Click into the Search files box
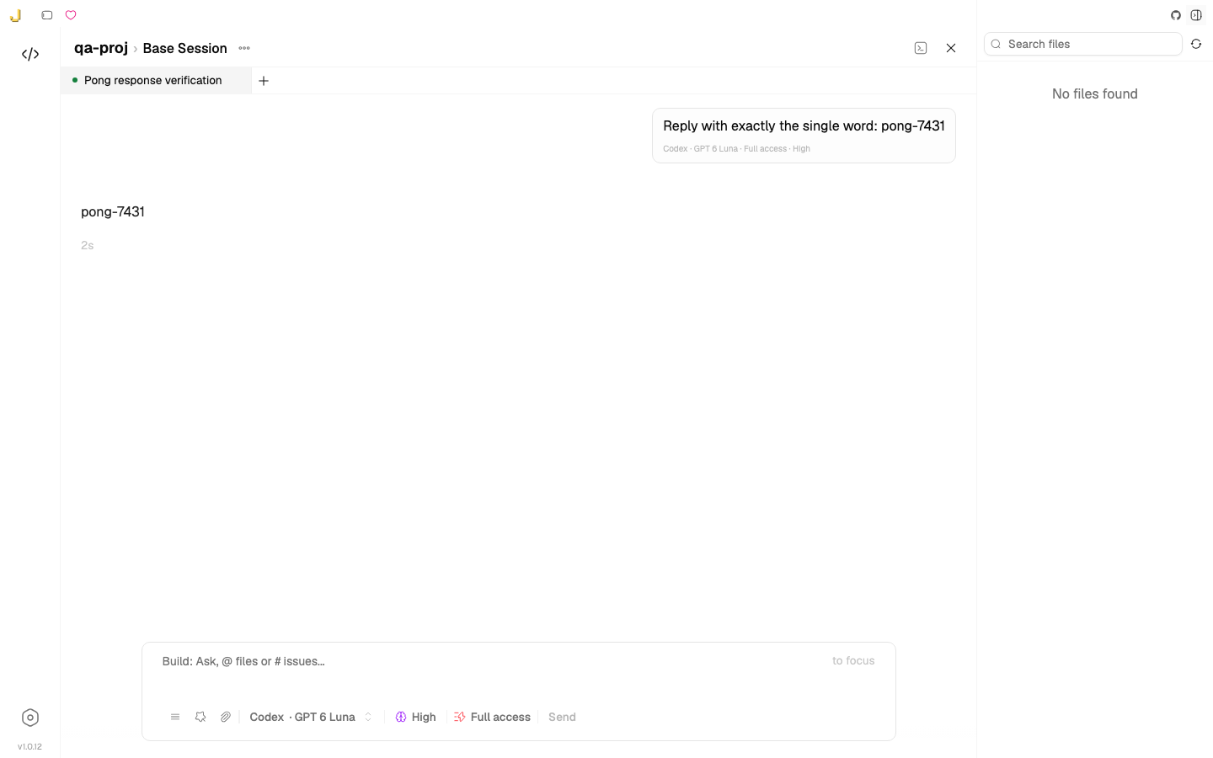This screenshot has width=1213, height=758. click(x=1083, y=44)
